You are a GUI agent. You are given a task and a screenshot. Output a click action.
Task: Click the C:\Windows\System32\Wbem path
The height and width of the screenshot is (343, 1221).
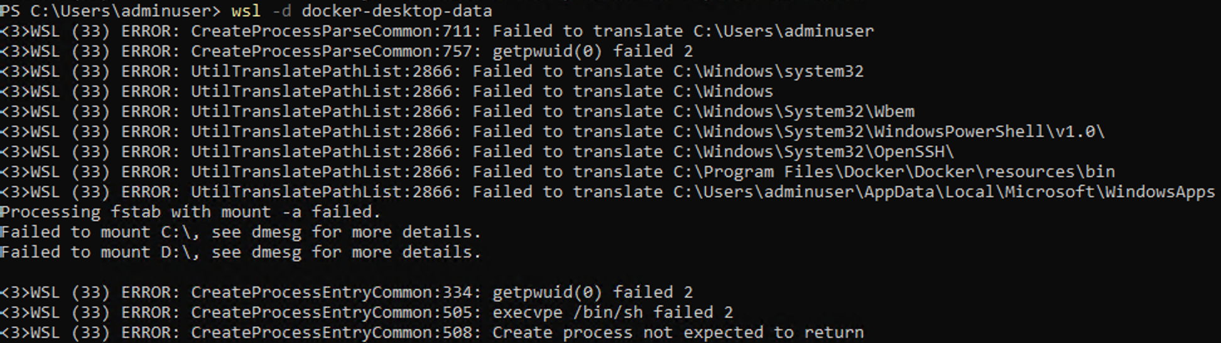[x=794, y=111]
